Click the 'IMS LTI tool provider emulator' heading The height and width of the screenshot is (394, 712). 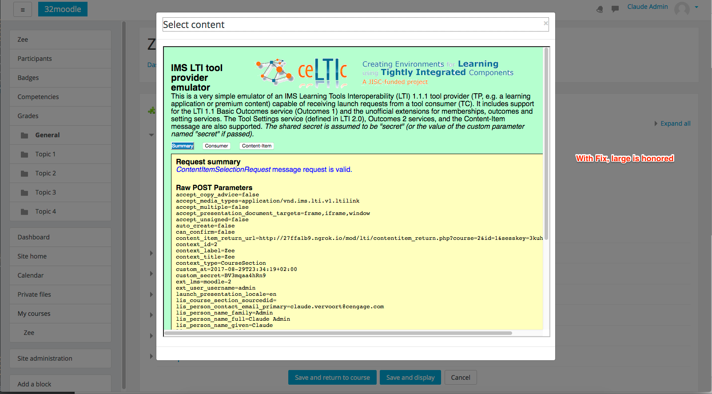pyautogui.click(x=197, y=78)
